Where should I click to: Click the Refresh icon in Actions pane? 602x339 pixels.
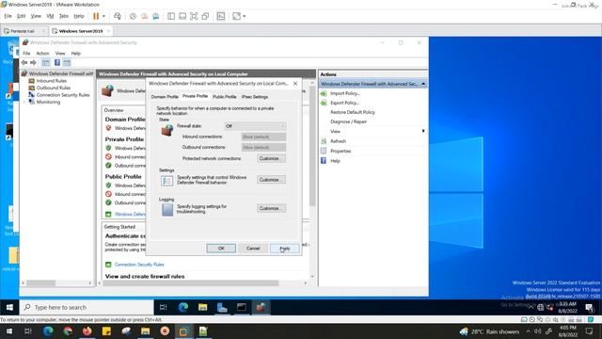324,141
